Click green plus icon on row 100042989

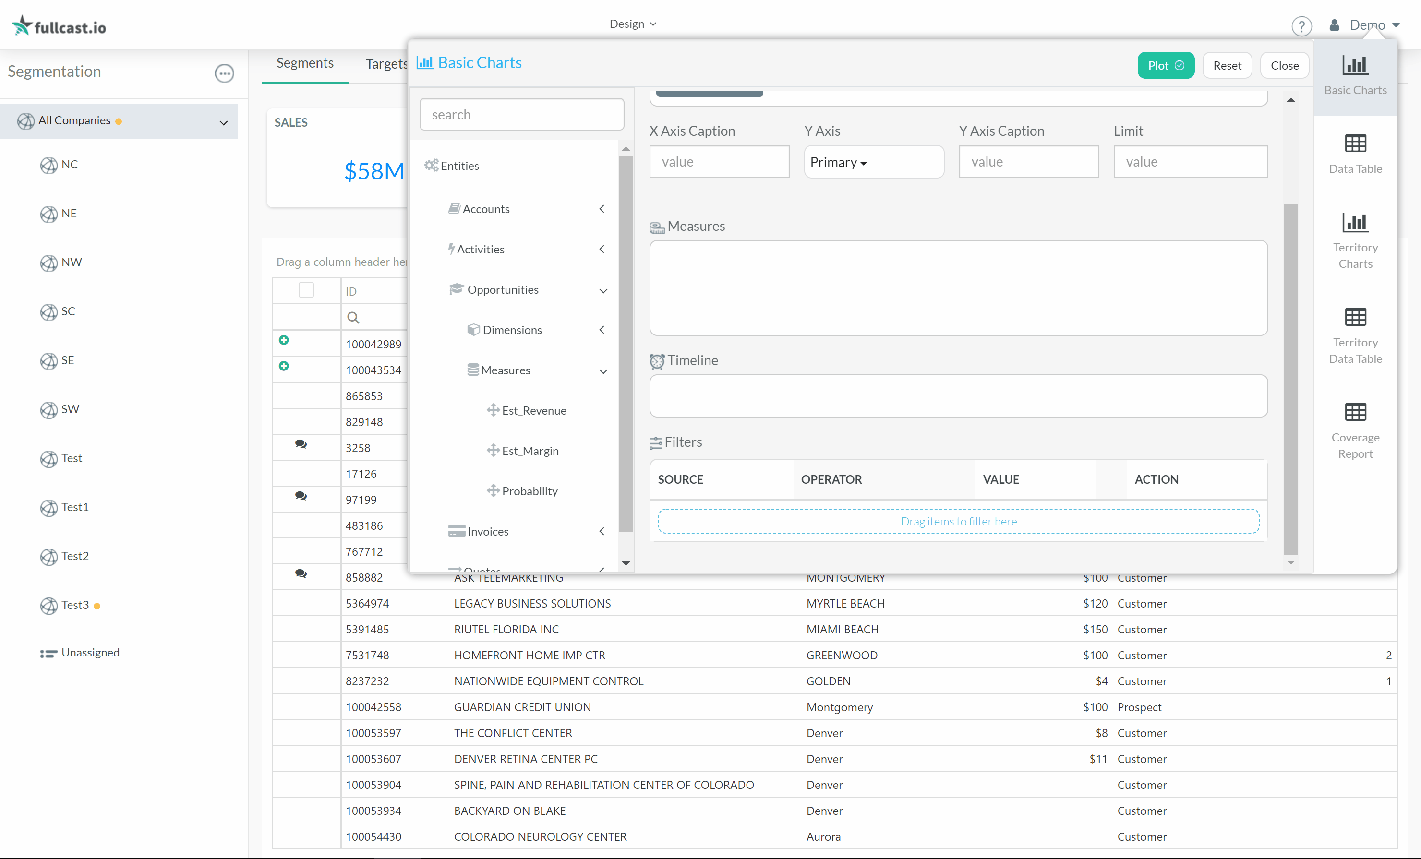(x=284, y=340)
